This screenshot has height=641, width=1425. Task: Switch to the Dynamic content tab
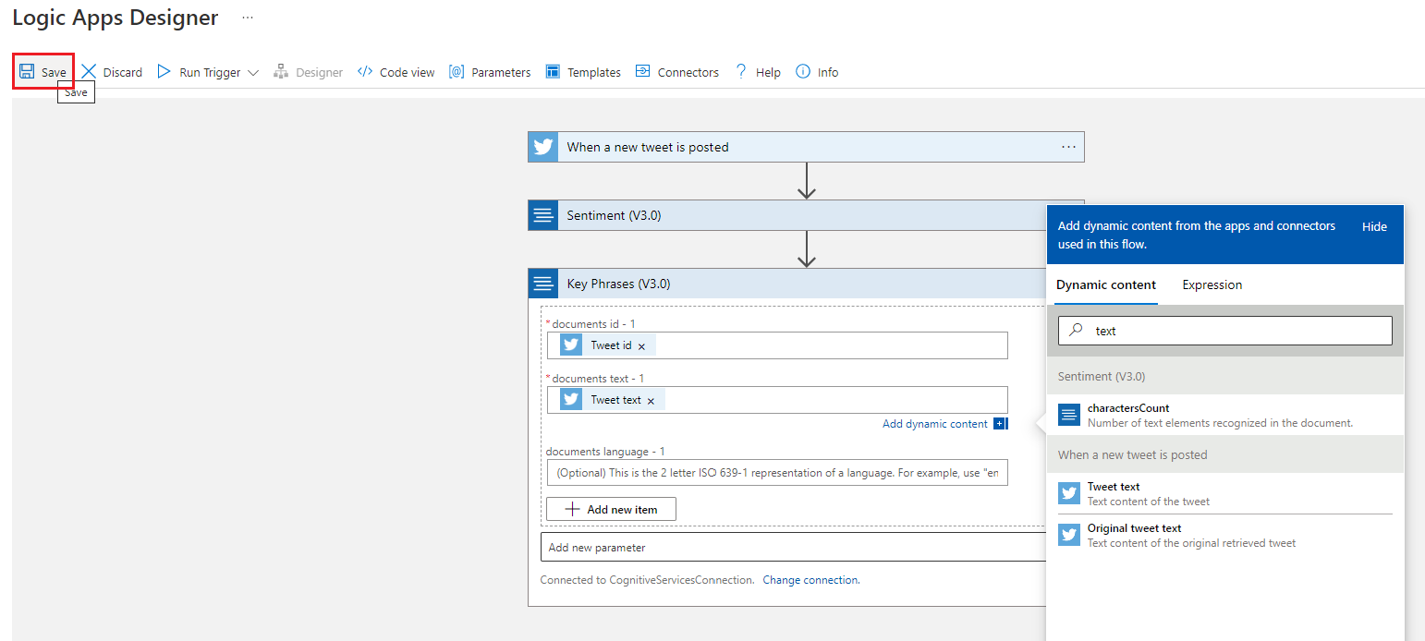pyautogui.click(x=1106, y=284)
